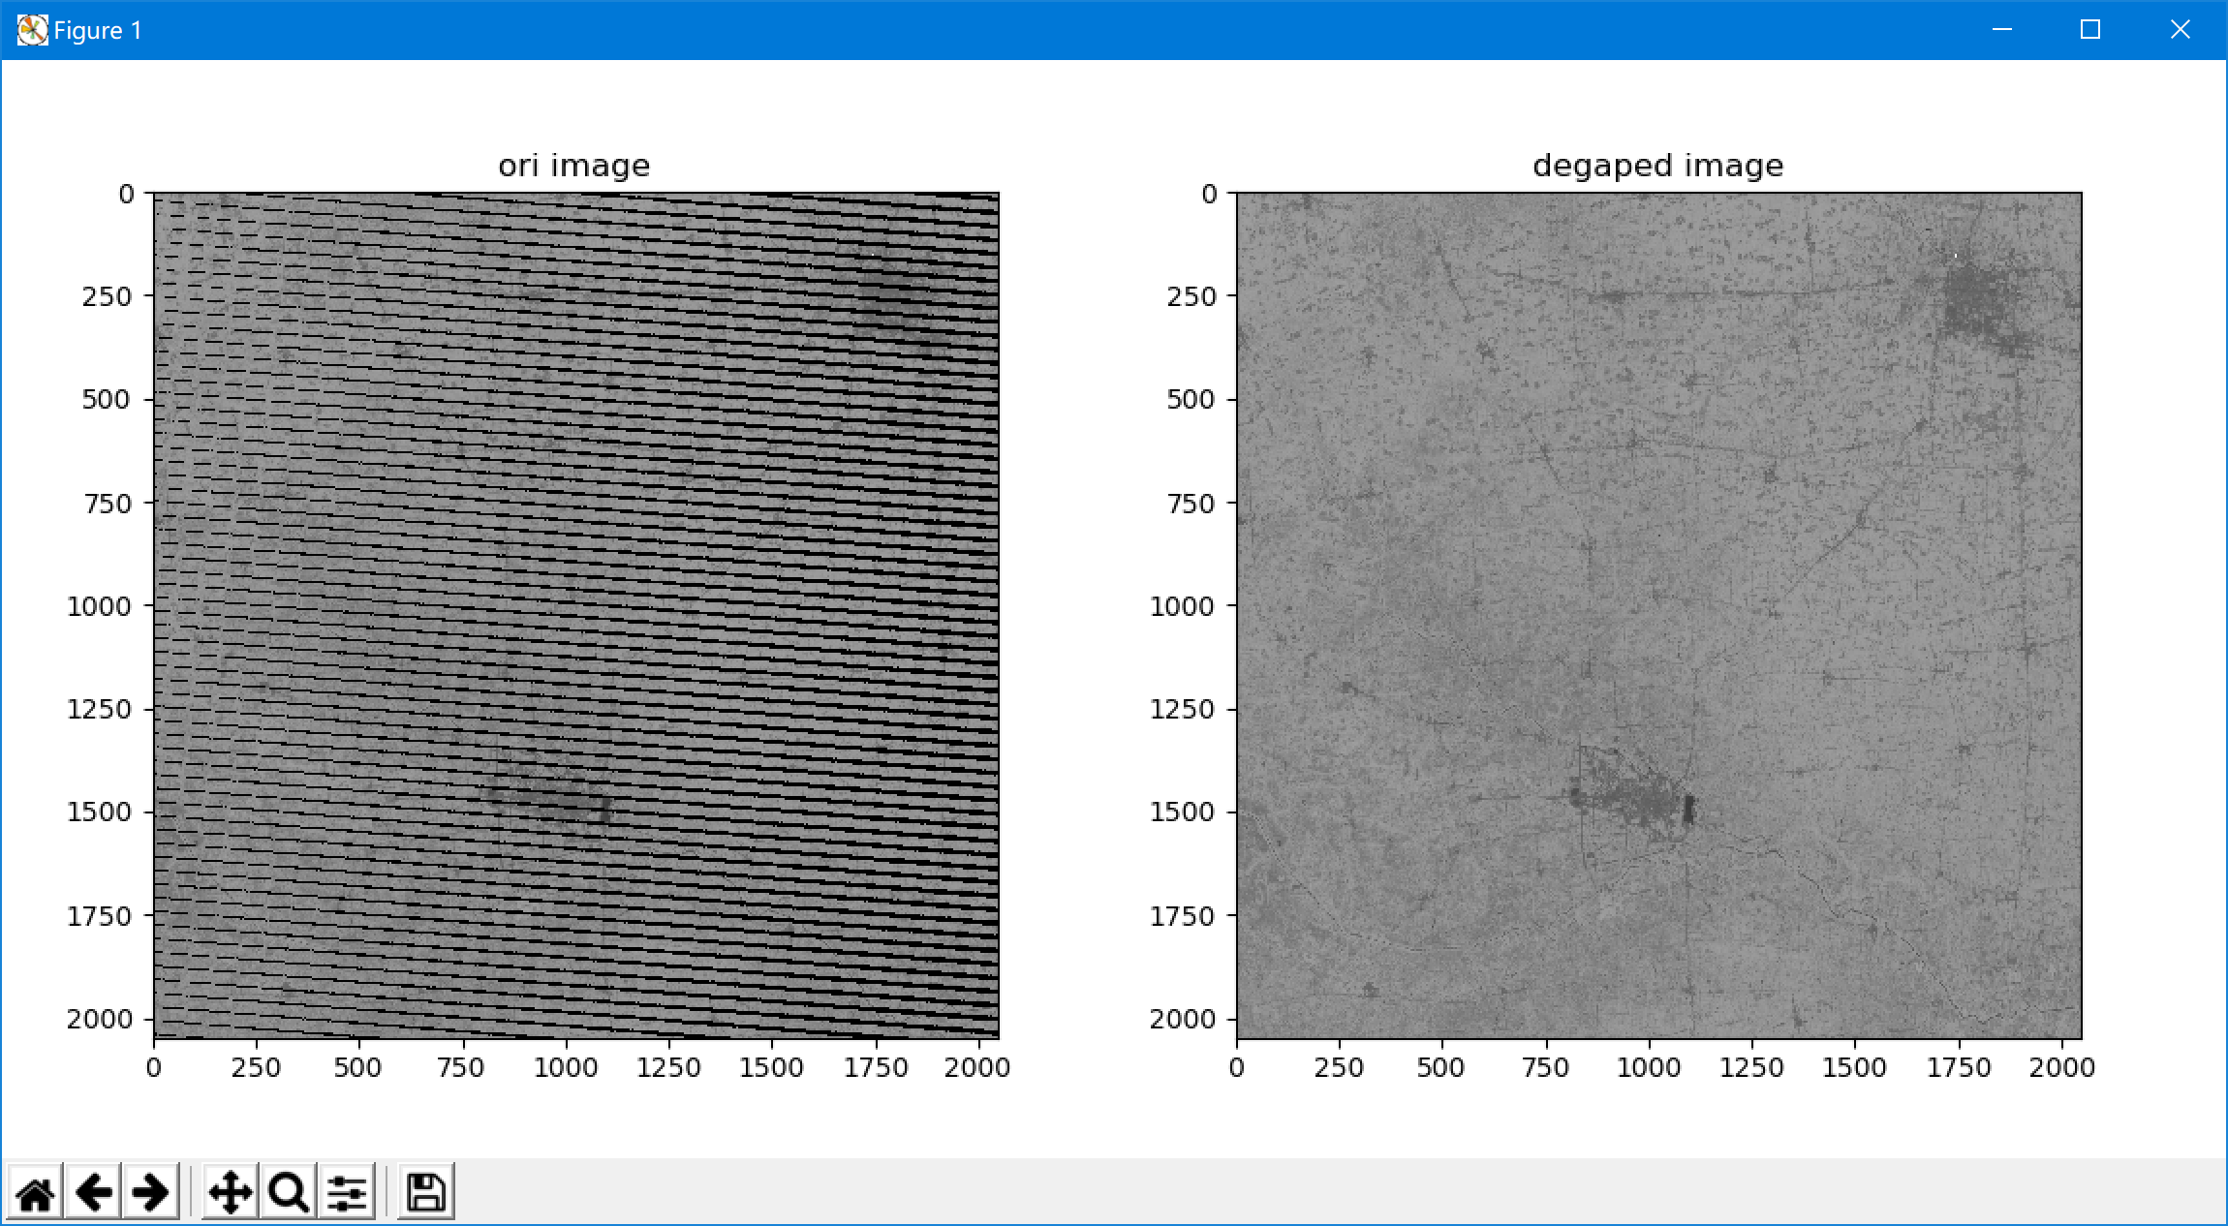Activate the Pan axes tool
The height and width of the screenshot is (1226, 2228).
(230, 1192)
